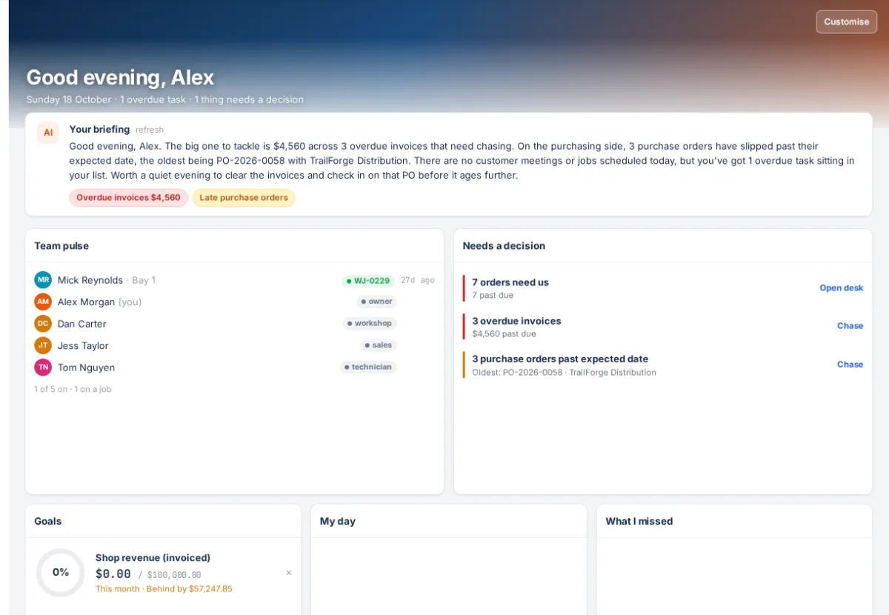
Task: Open the Customise button
Action: [846, 21]
